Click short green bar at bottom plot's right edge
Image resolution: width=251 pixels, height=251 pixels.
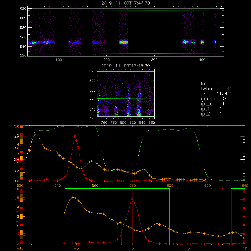(x=238, y=188)
